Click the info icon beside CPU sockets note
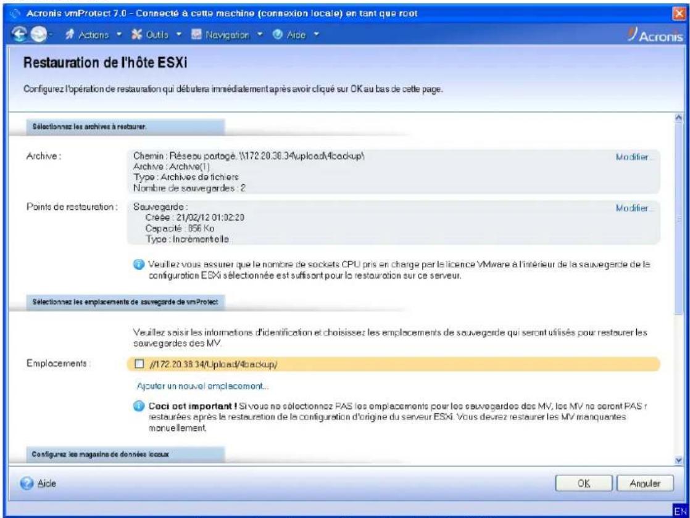 [x=139, y=265]
